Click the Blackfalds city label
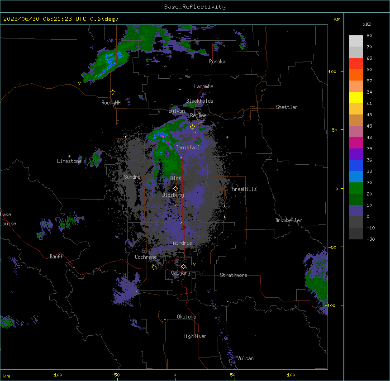The image size is (390, 381). point(200,101)
